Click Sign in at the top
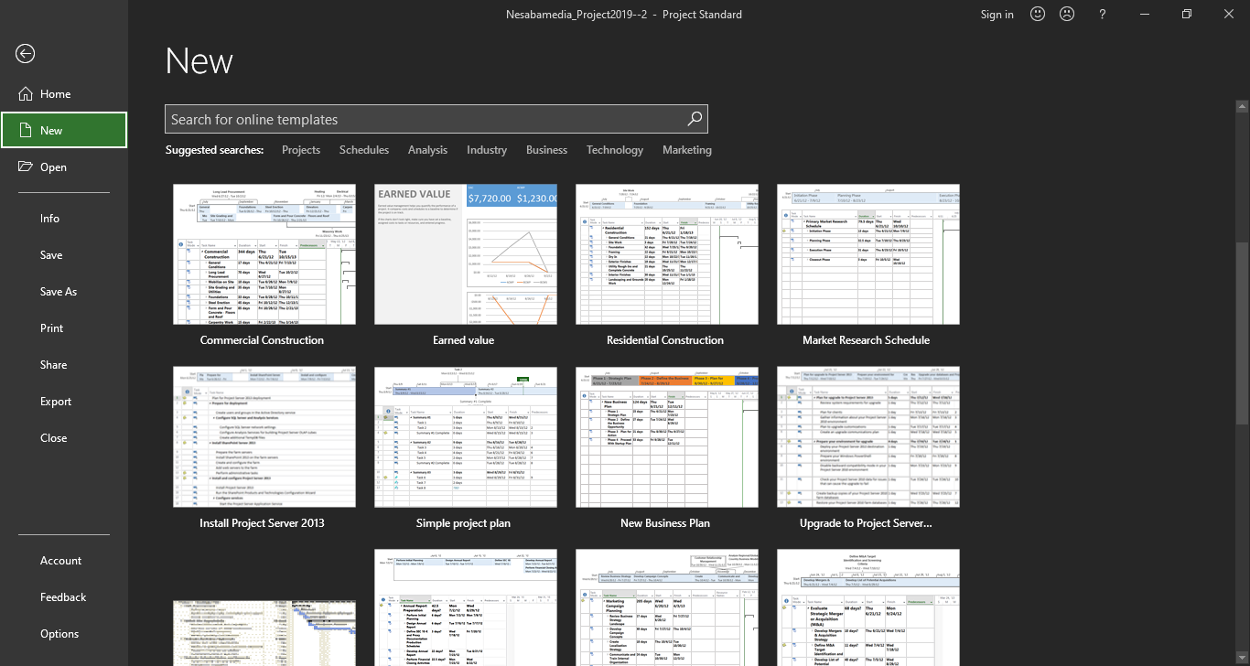This screenshot has height=666, width=1250. coord(997,14)
